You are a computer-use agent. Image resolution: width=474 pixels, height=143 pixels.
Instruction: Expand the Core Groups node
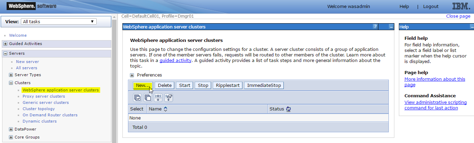11,137
